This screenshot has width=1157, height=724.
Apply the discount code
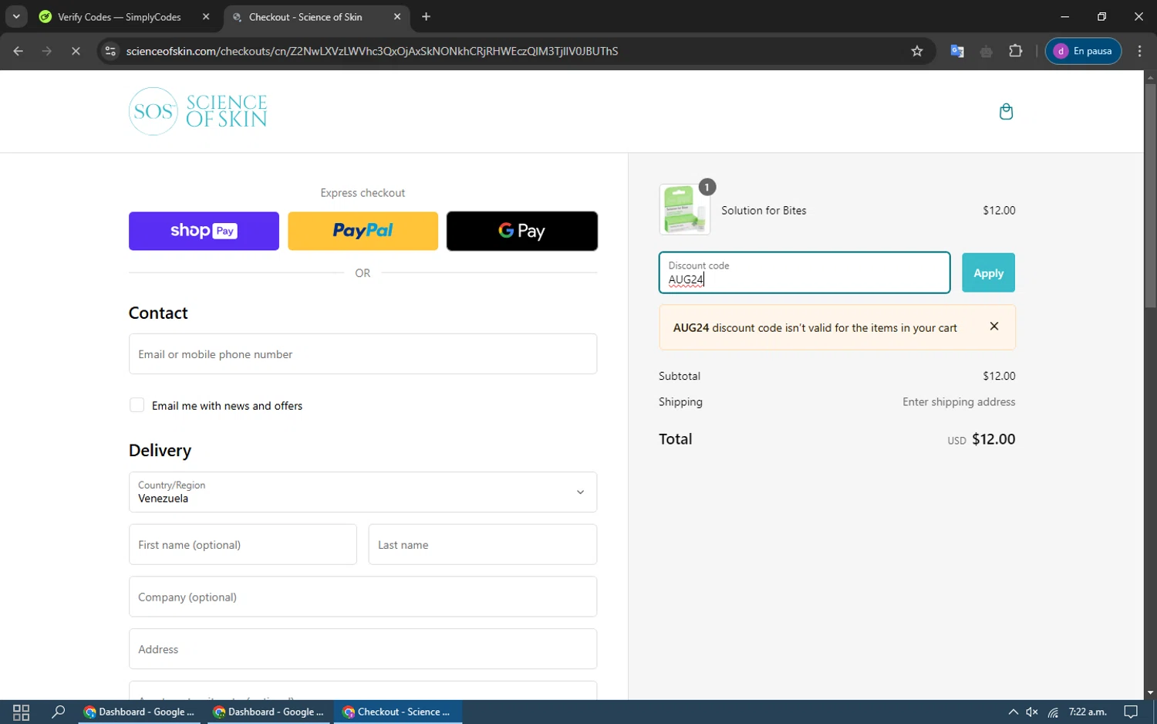[x=988, y=272]
